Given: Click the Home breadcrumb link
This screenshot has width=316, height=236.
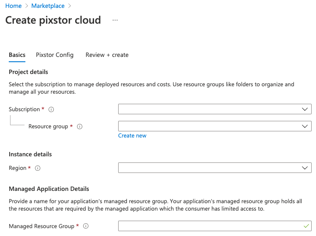Looking at the screenshot, I should [x=13, y=6].
